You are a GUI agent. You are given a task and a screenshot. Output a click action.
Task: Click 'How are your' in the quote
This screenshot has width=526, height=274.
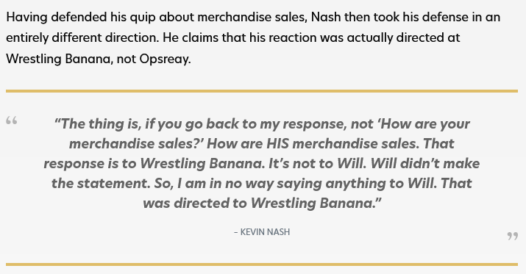point(425,124)
